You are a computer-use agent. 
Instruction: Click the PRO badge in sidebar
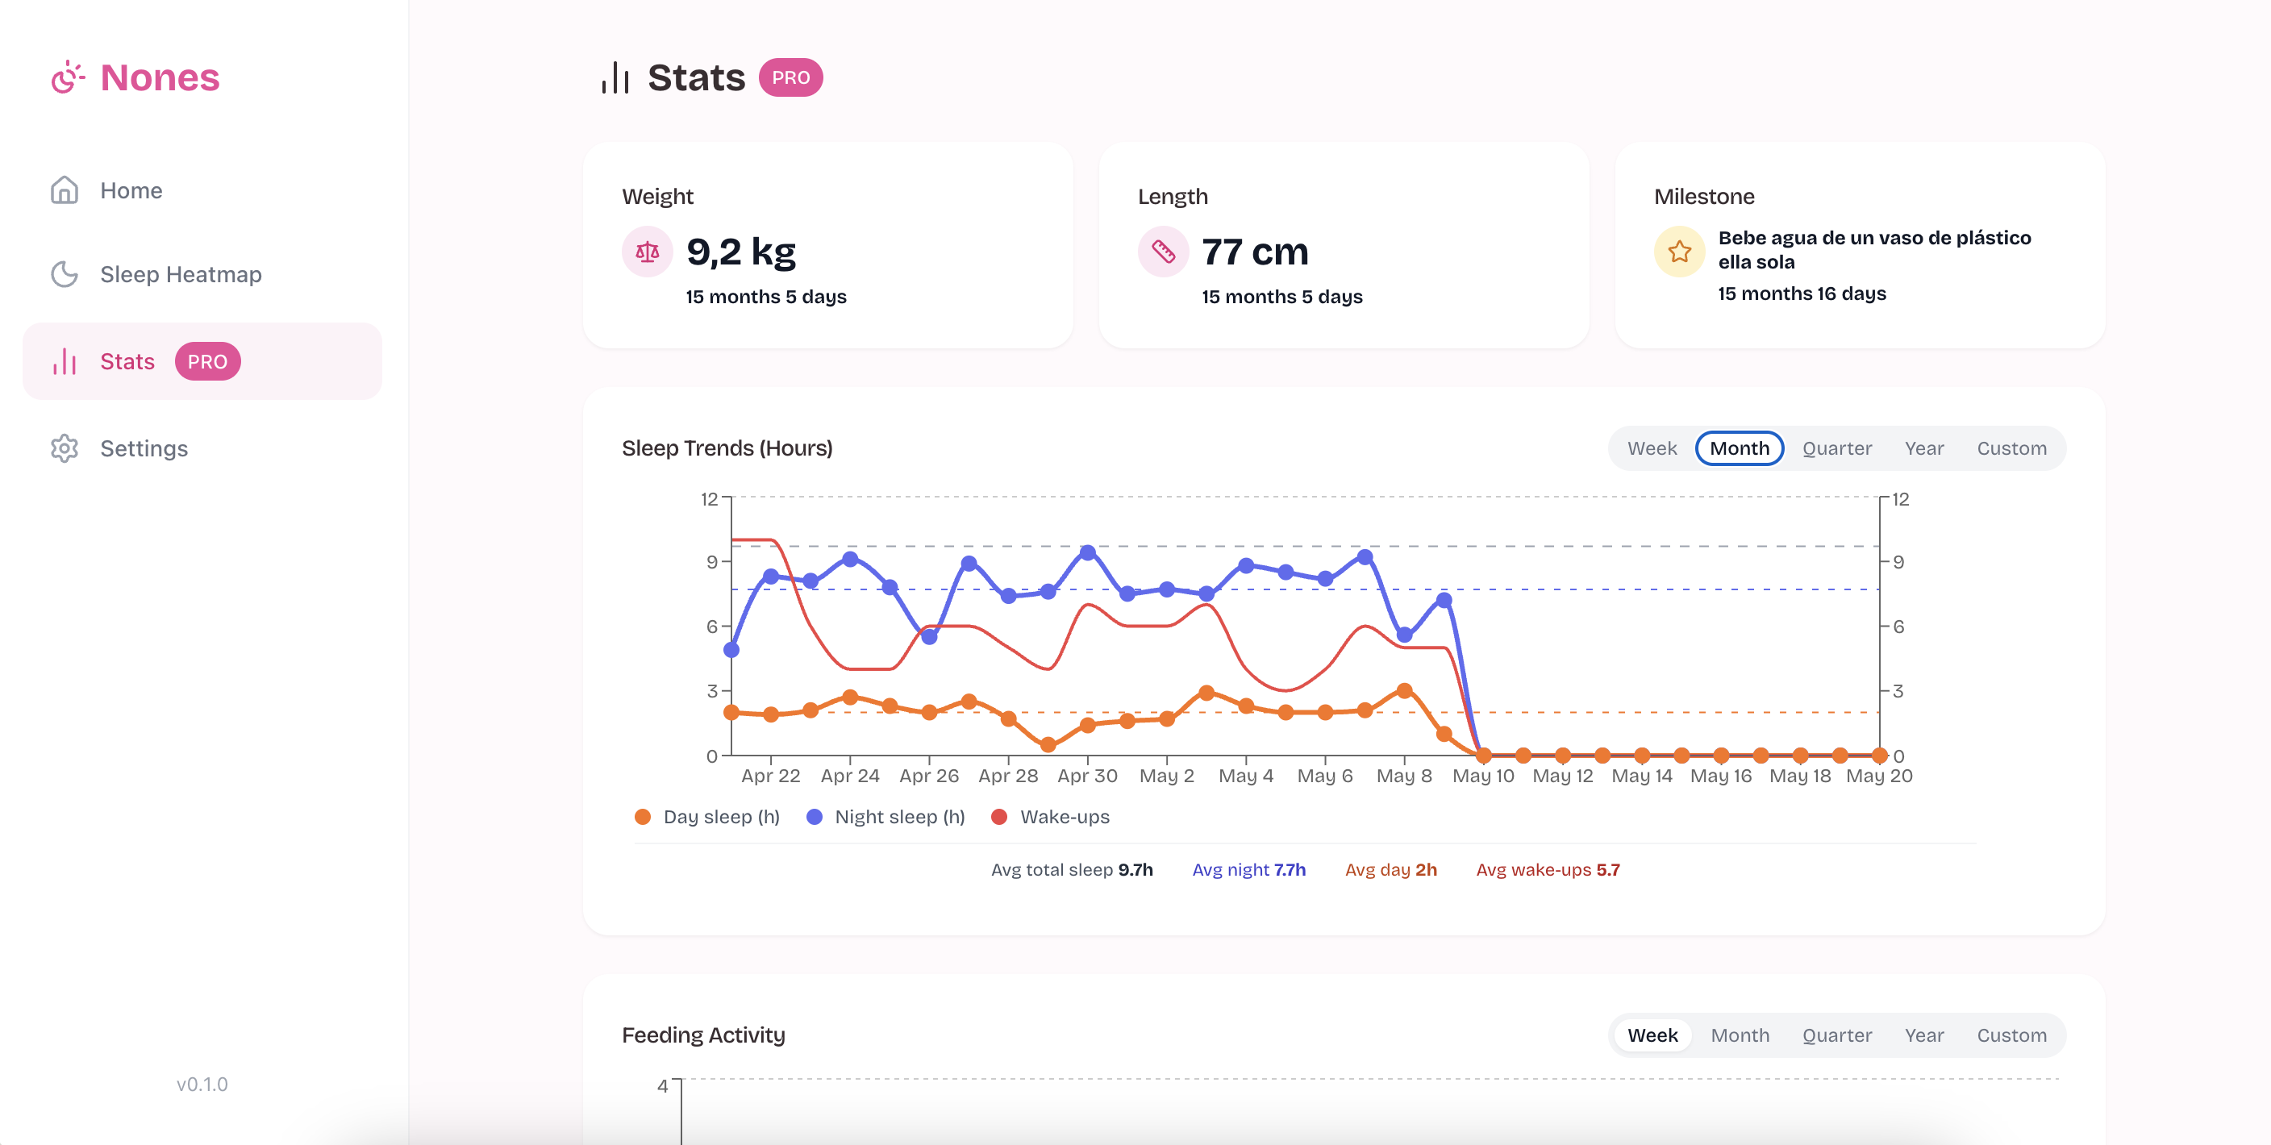point(207,361)
